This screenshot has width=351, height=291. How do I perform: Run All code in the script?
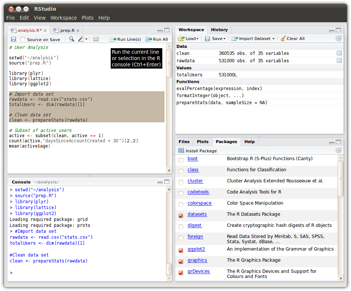156,39
